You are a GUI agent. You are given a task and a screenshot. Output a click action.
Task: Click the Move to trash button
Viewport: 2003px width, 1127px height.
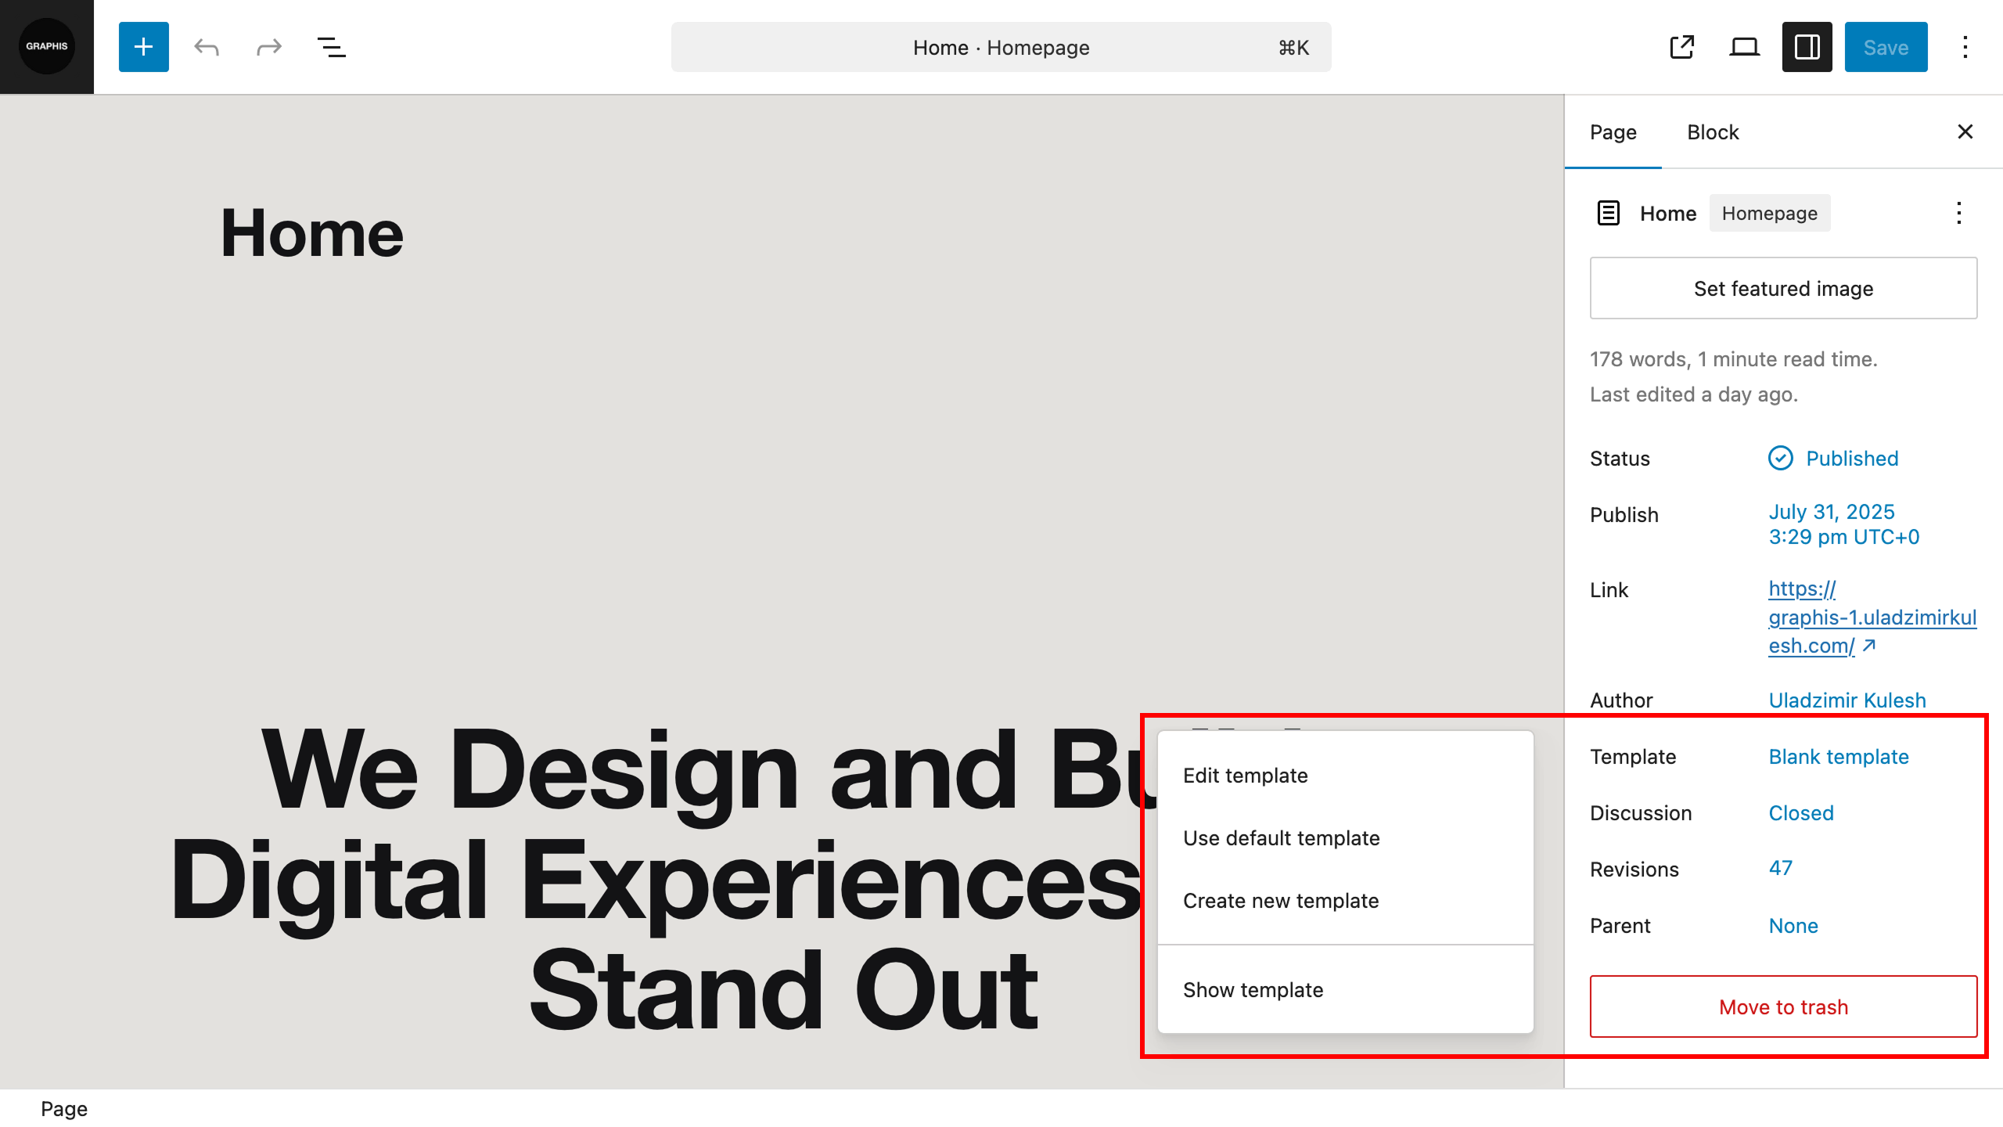point(1783,1007)
